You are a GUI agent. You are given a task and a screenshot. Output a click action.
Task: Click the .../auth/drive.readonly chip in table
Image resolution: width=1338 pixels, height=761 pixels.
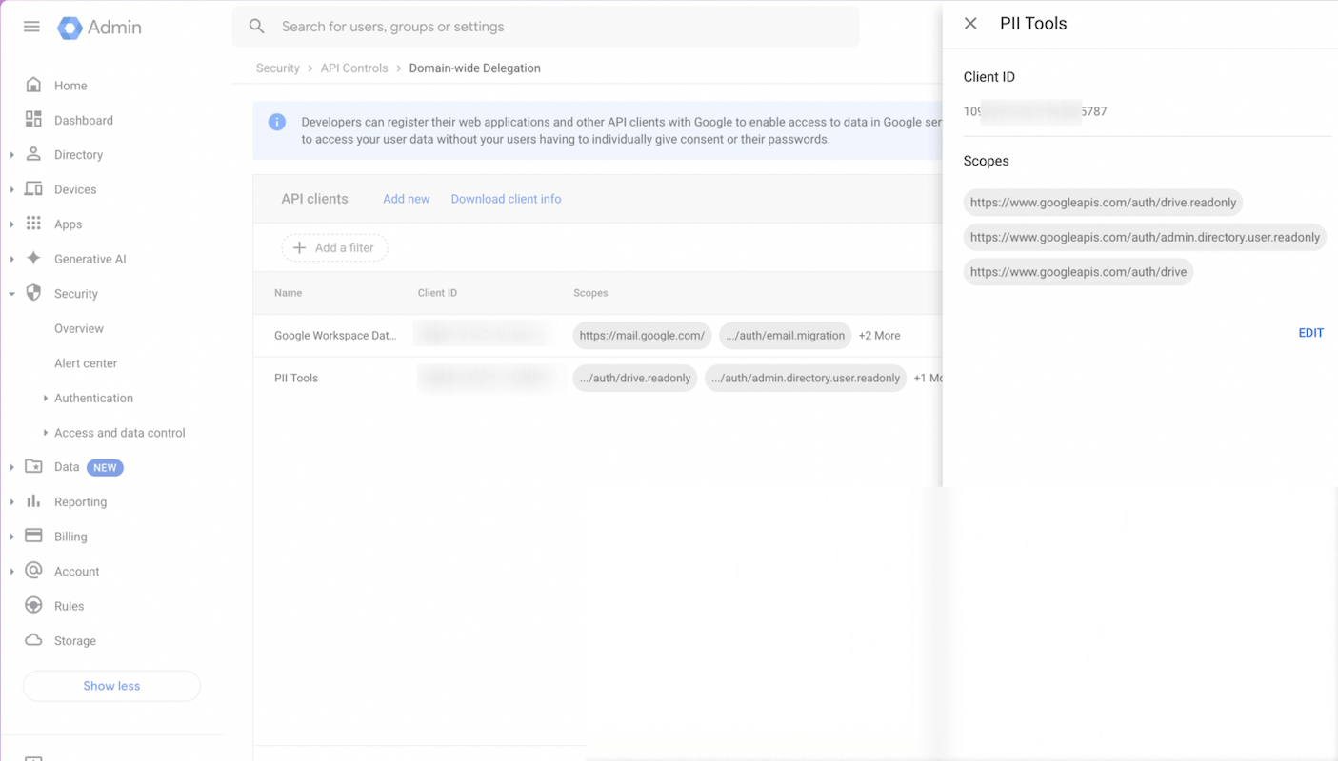pos(635,378)
